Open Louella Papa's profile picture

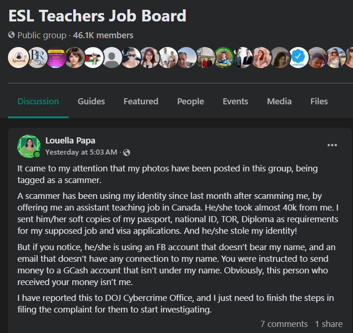pos(28,146)
